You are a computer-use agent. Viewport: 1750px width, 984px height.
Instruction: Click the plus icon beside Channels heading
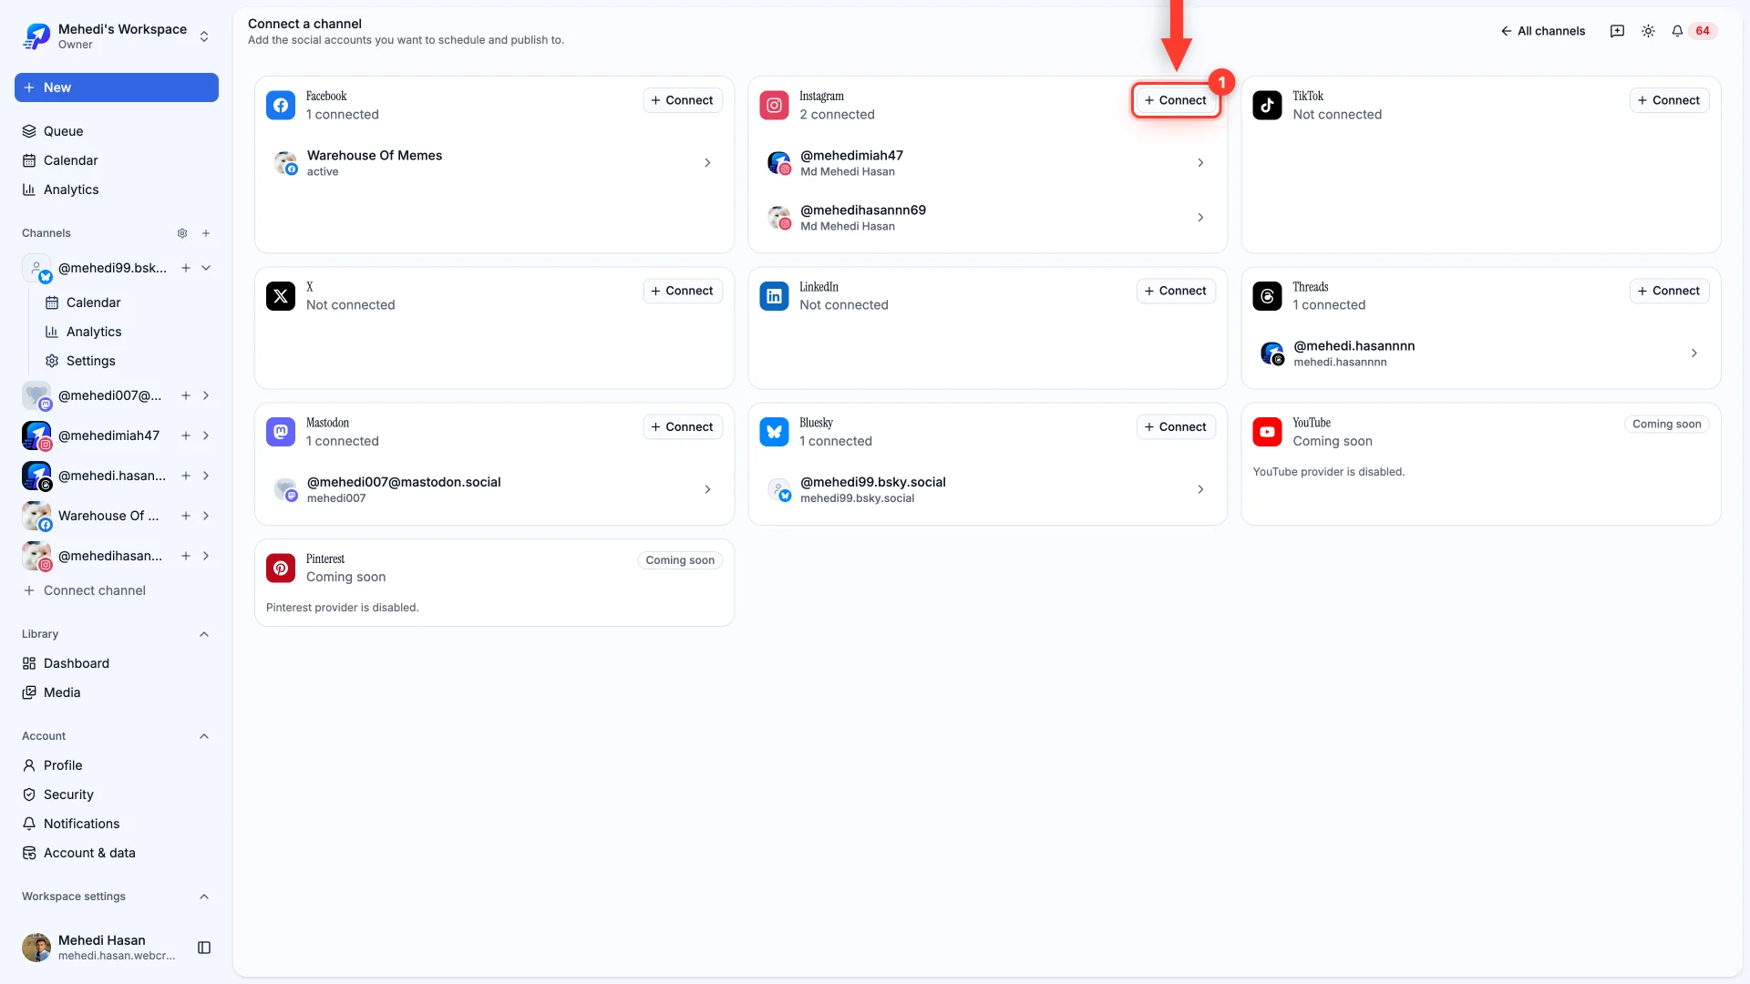click(206, 233)
